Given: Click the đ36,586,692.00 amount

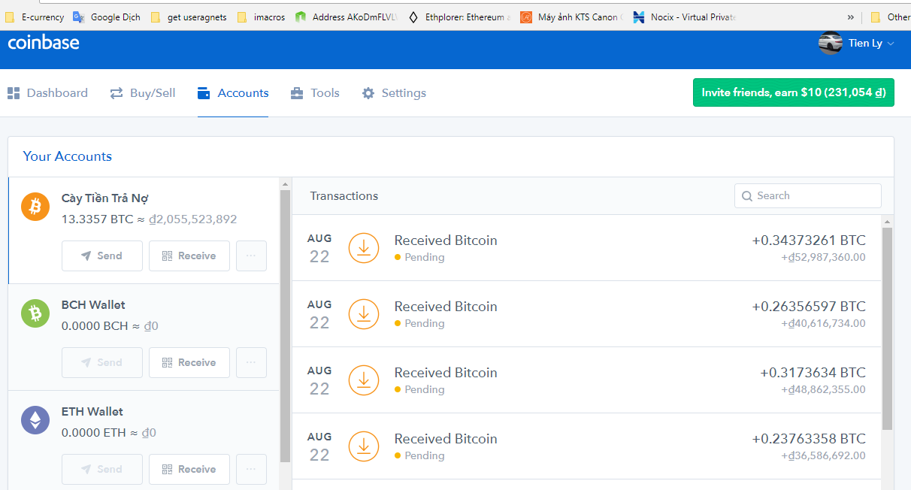Looking at the screenshot, I should [823, 455].
